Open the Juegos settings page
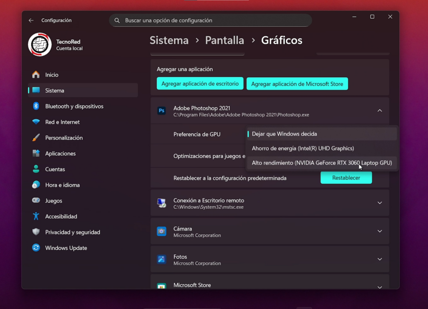This screenshot has width=428, height=309. pos(54,200)
